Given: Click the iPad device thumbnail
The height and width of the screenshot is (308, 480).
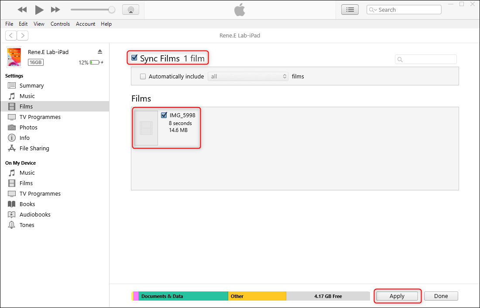Looking at the screenshot, I should pyautogui.click(x=14, y=57).
